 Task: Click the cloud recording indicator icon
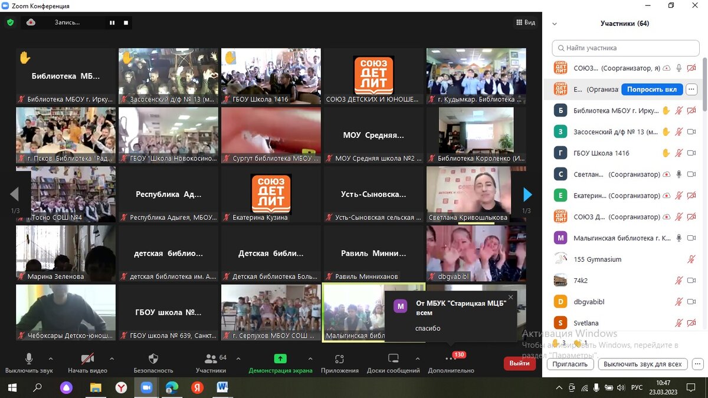(31, 22)
